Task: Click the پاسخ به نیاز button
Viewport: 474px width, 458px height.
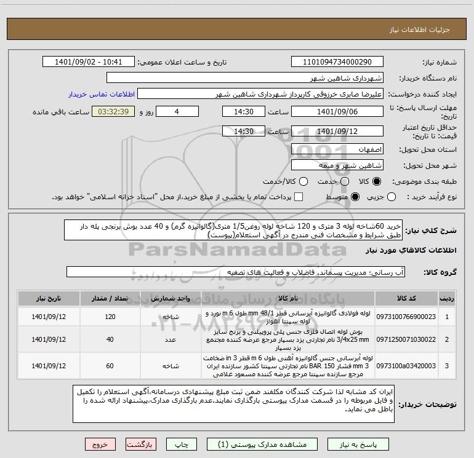Action: [358, 444]
